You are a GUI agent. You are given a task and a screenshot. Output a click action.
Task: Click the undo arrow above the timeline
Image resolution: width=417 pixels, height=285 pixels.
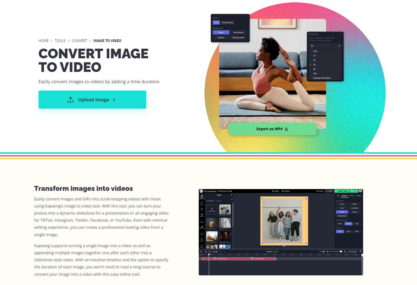[x=221, y=251]
